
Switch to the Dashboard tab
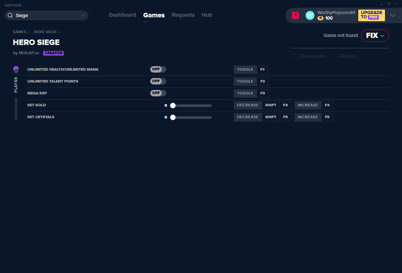(123, 15)
